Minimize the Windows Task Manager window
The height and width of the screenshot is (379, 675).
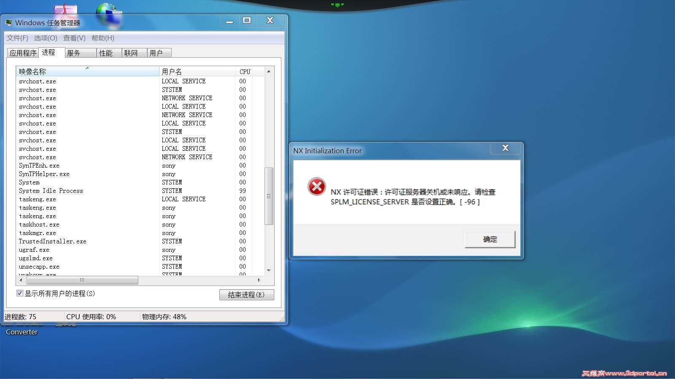point(229,21)
